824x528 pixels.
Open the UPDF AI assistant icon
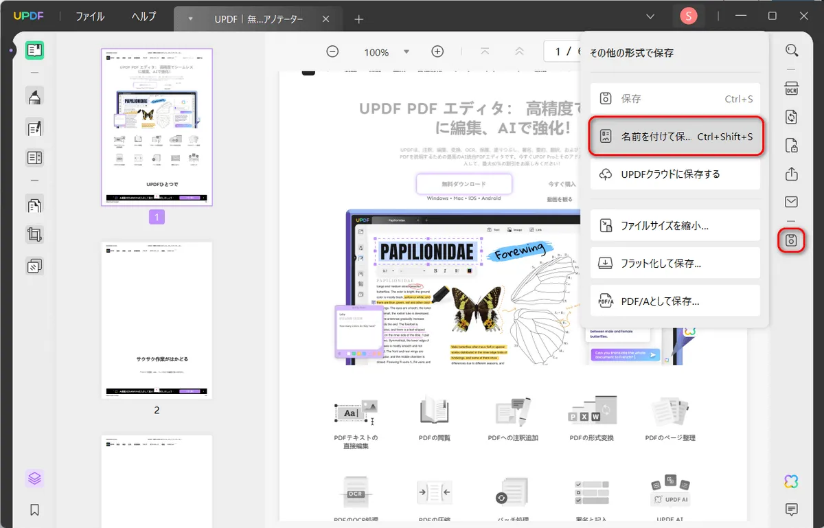(792, 481)
